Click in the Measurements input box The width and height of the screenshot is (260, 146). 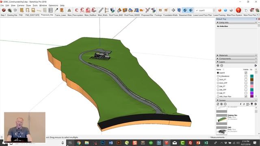pos(242,137)
